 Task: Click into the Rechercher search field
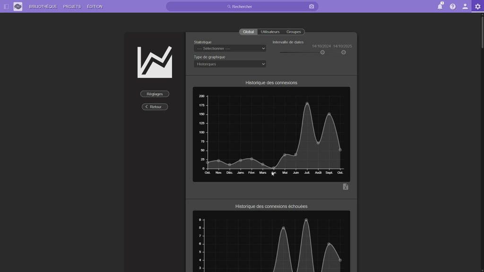pos(242,7)
